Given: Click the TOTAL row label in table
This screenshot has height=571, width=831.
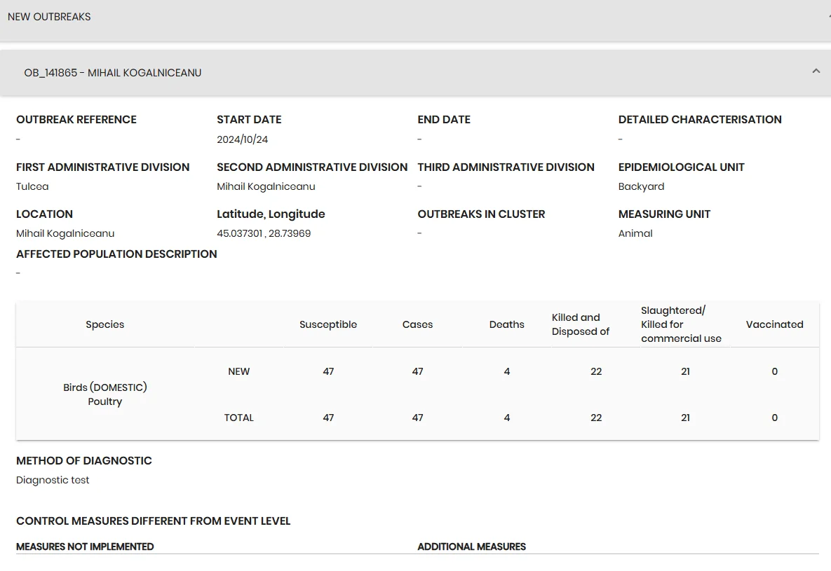Looking at the screenshot, I should click(238, 418).
